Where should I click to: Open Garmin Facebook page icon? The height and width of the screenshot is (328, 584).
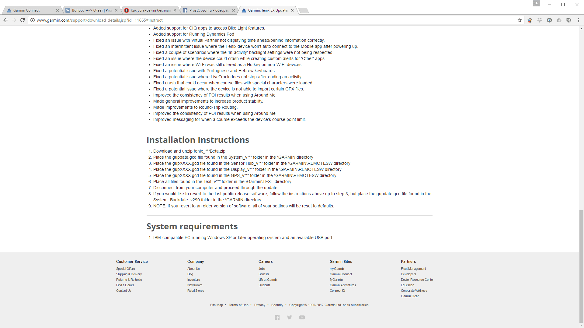[x=277, y=317]
